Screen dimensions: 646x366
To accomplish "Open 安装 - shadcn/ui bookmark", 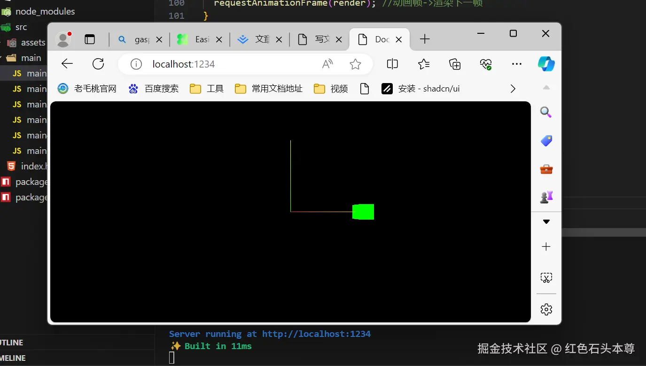I will click(x=420, y=89).
